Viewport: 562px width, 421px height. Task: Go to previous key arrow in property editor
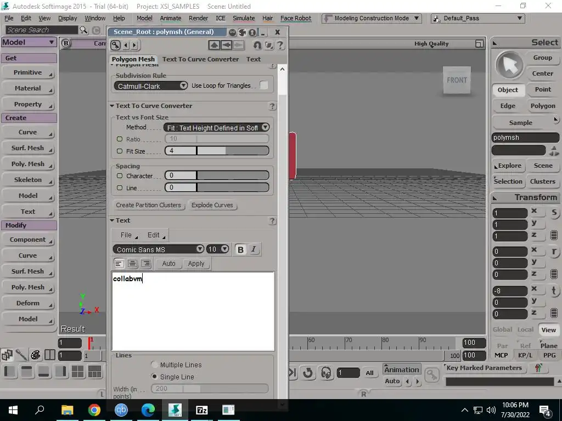click(x=126, y=45)
